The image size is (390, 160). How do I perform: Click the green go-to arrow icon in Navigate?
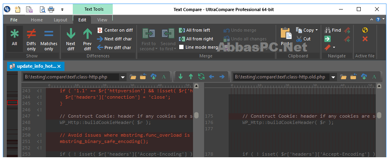[328, 39]
